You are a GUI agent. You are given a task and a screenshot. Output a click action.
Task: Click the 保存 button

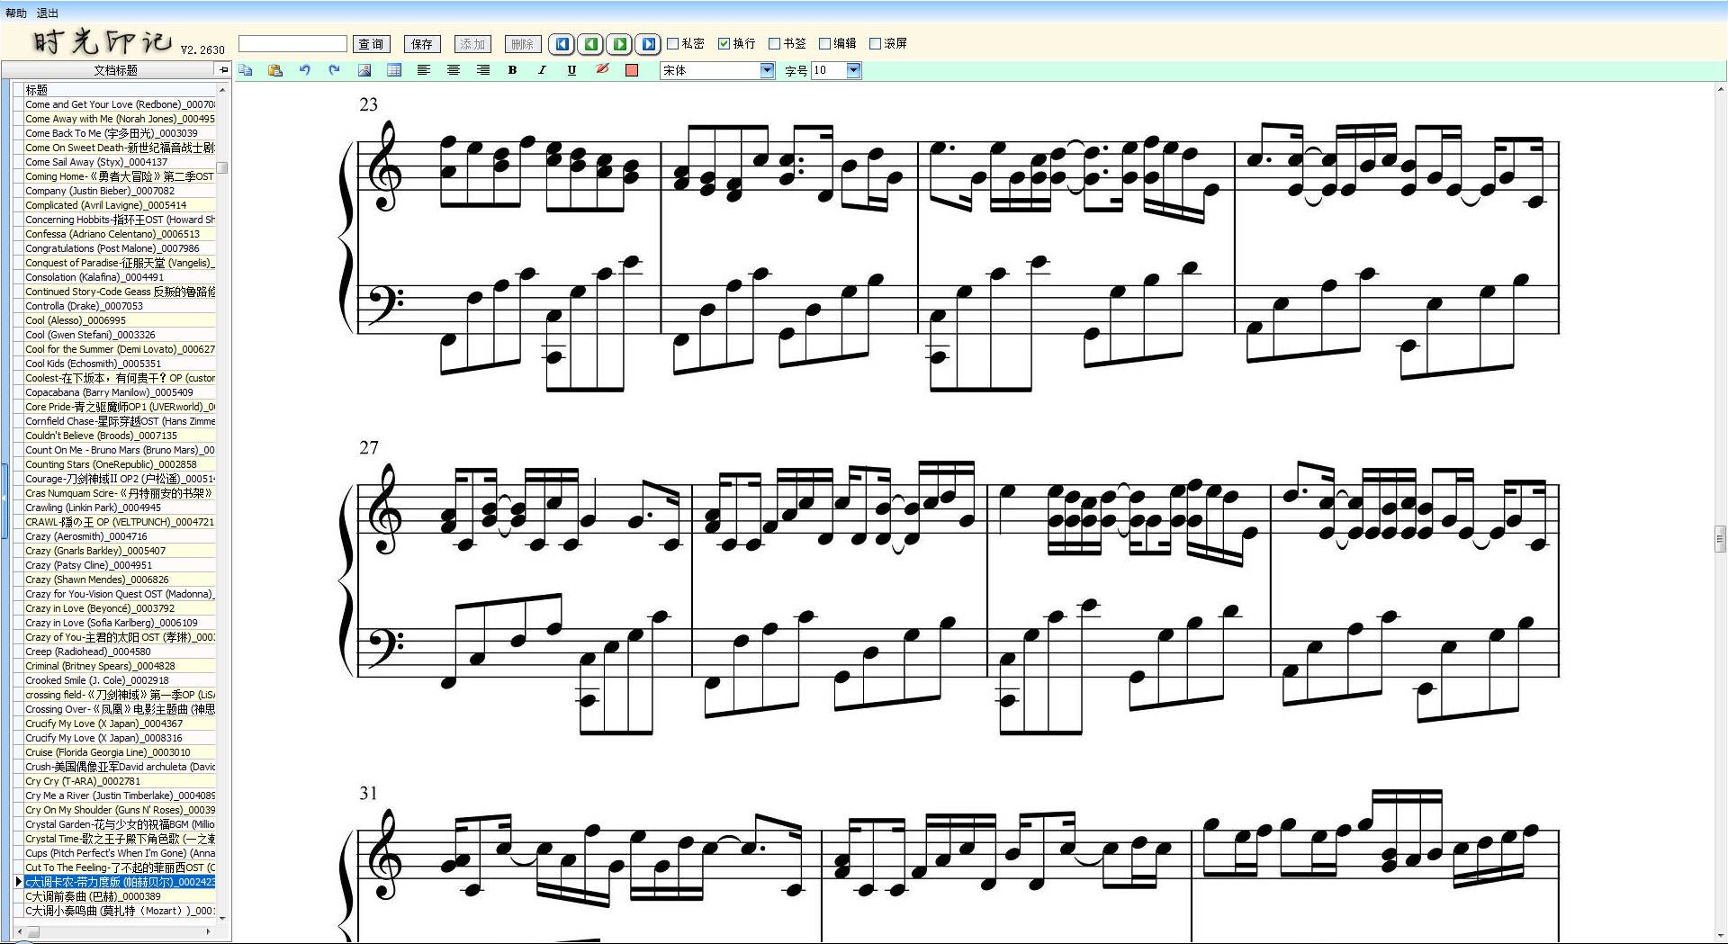click(422, 44)
